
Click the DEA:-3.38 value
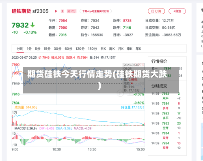point(64,128)
